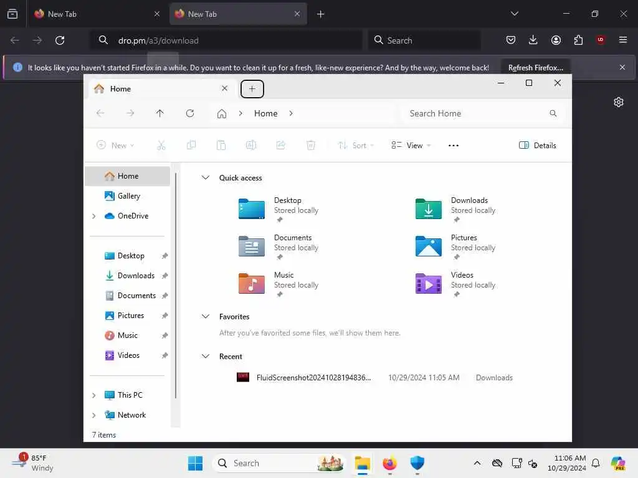Open Firefox extensions puzzle icon

578,40
